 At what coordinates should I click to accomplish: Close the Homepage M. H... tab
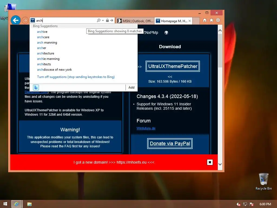[190, 21]
